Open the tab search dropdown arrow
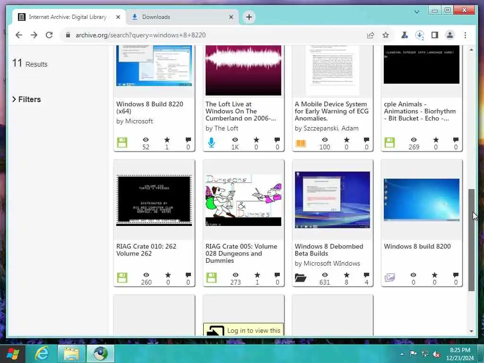The height and width of the screenshot is (363, 484). point(417,12)
